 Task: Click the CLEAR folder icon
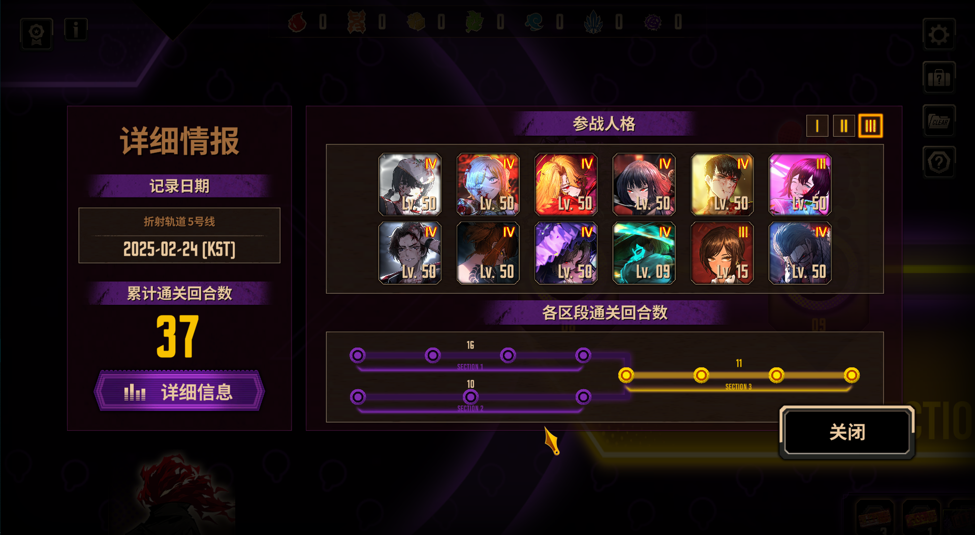pyautogui.click(x=938, y=120)
